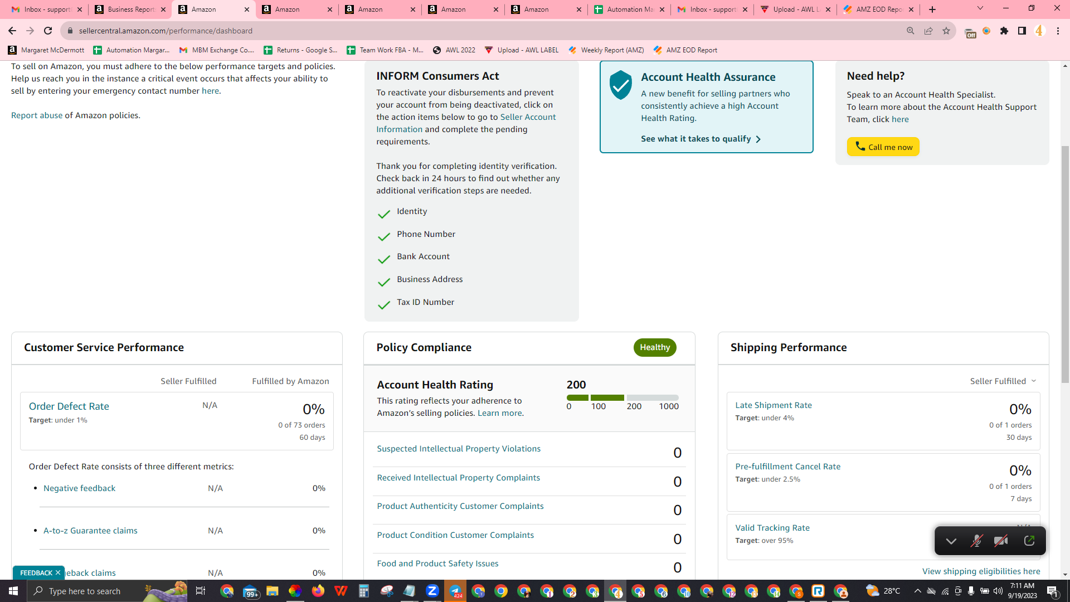Open Product Authenticity Customer Complaints
Screen dimensions: 1070x602
(x=460, y=506)
